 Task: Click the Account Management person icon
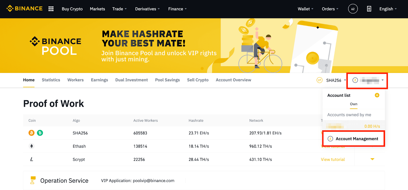(x=330, y=139)
